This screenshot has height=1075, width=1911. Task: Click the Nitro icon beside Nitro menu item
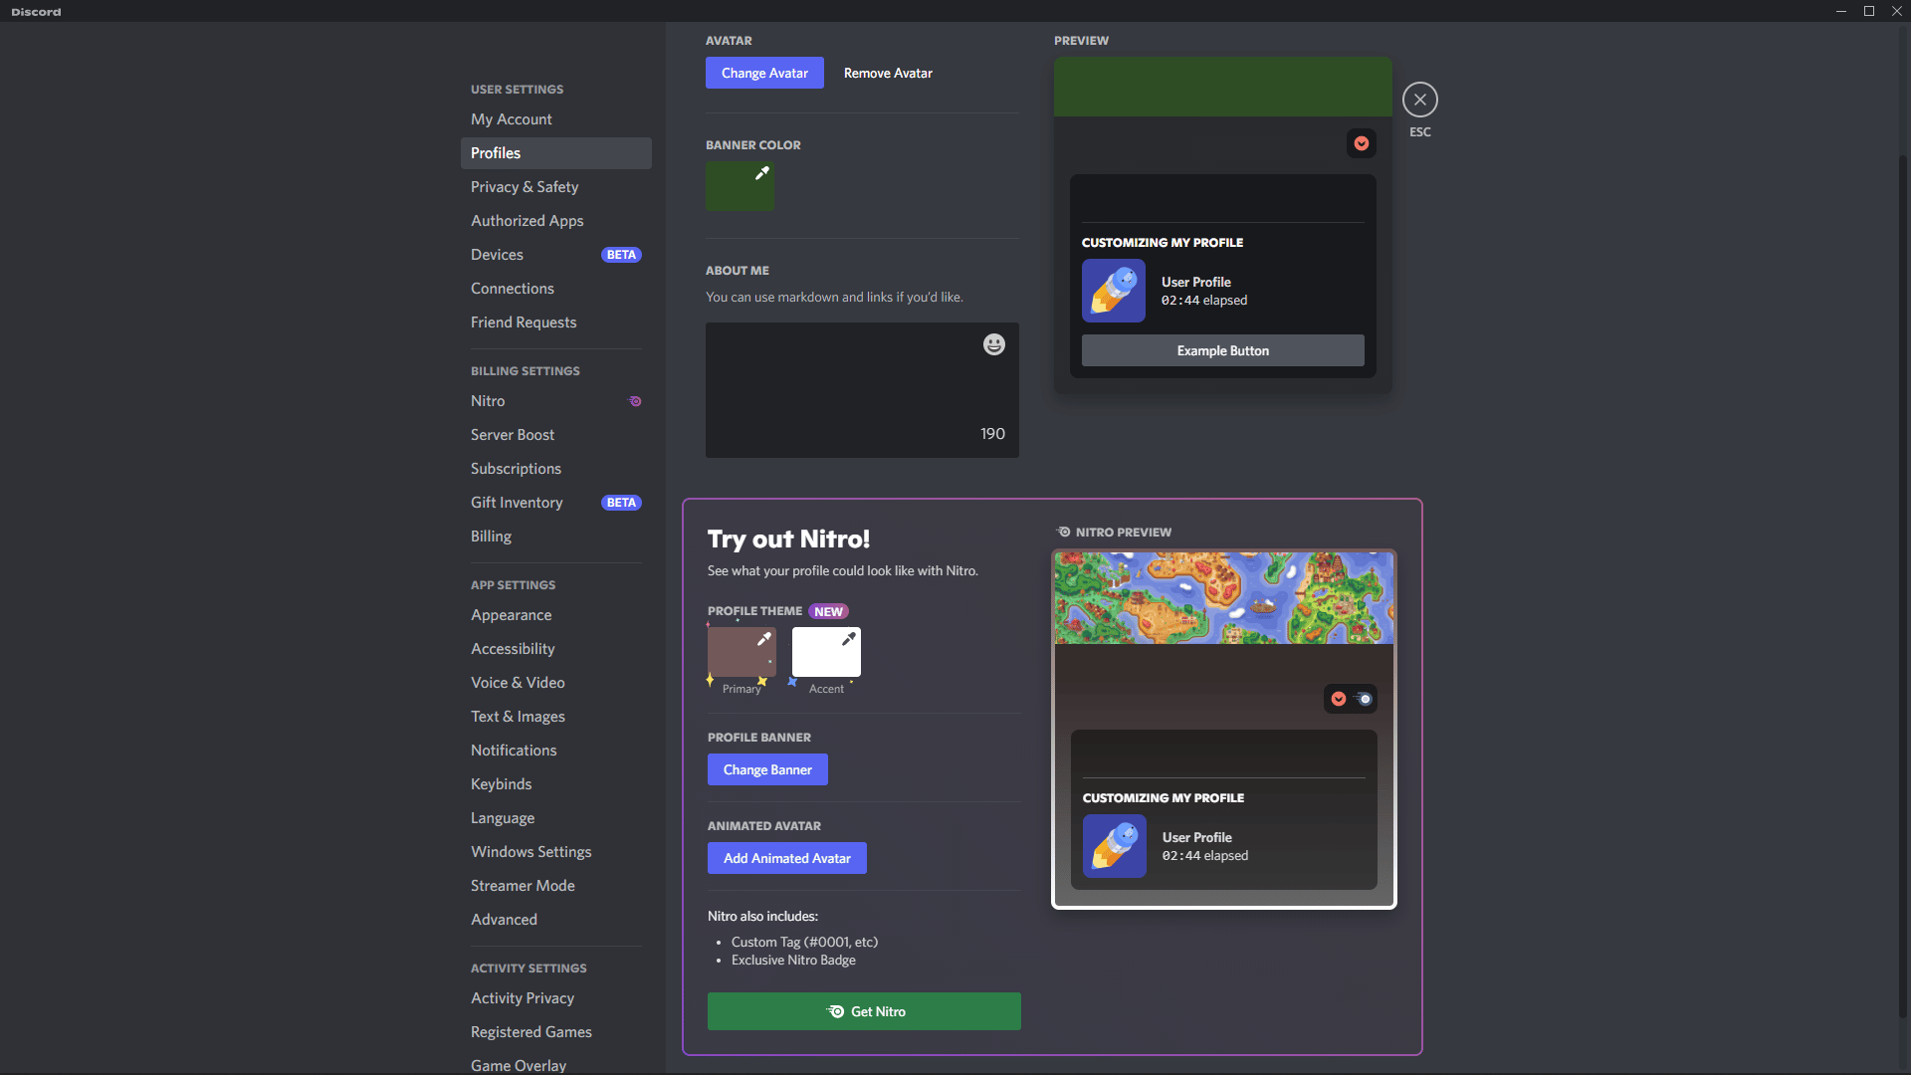635,401
